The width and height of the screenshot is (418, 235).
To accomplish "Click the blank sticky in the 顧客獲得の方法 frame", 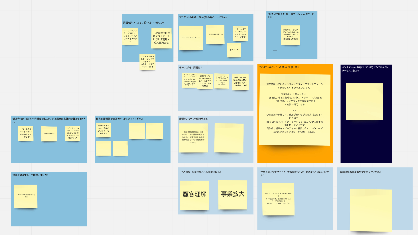I will 371,210.
